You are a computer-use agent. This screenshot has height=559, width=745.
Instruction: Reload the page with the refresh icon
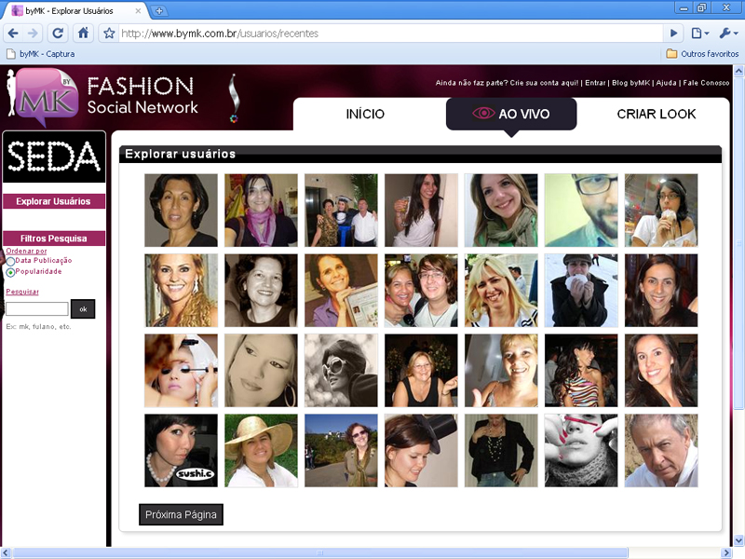(59, 33)
